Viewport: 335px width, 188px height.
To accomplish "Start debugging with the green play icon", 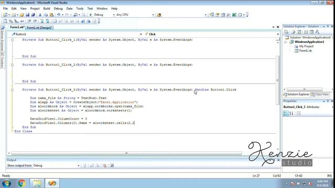I will (x=91, y=15).
